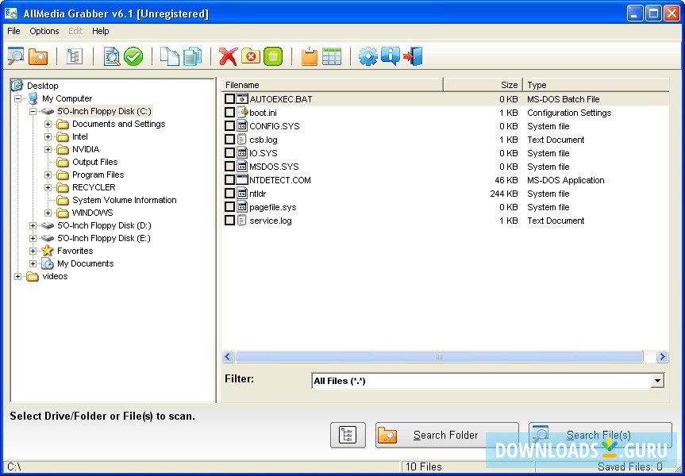
Task: Click the copy file toolbar icon
Action: click(170, 57)
